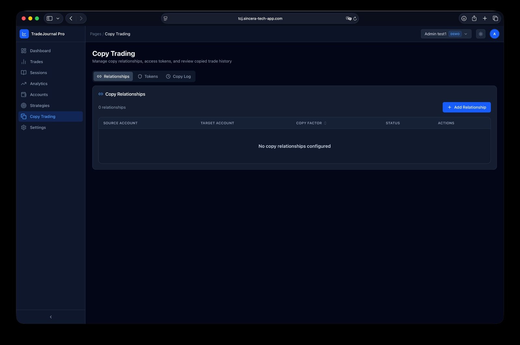This screenshot has width=520, height=345.
Task: Click the Add Relationship button
Action: pos(466,107)
